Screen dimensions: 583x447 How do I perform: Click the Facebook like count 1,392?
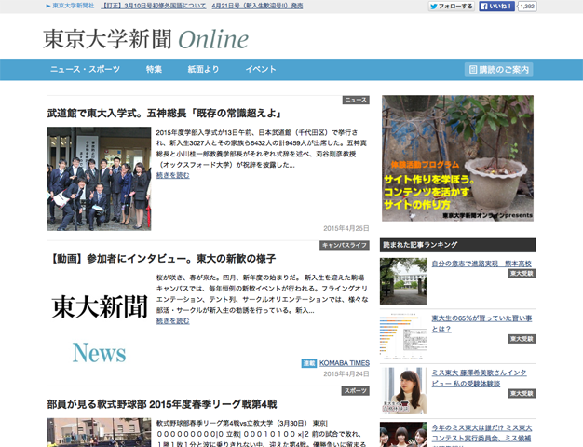pyautogui.click(x=527, y=7)
